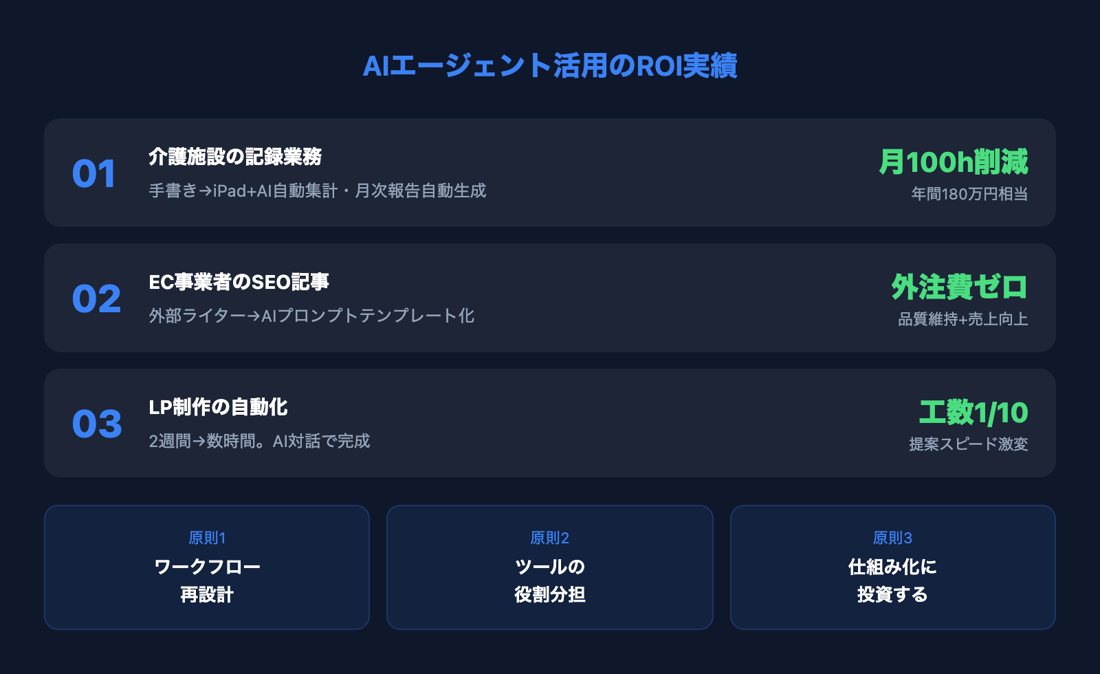The image size is (1100, 674).
Task: Select the blue 02 number
Action: (x=96, y=298)
